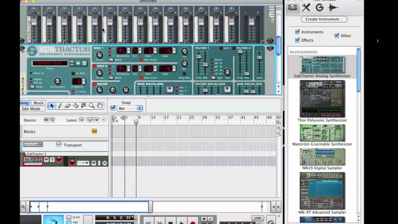Open the Groove settings tab icon
The height and width of the screenshot is (224, 398).
pyautogui.click(x=319, y=8)
